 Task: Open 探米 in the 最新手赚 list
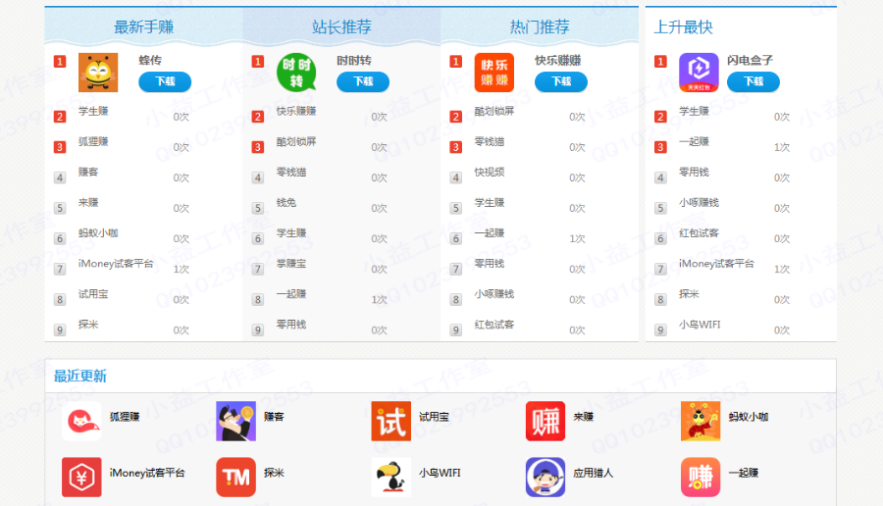[x=88, y=325]
